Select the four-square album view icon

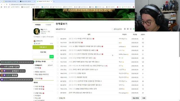point(130,29)
